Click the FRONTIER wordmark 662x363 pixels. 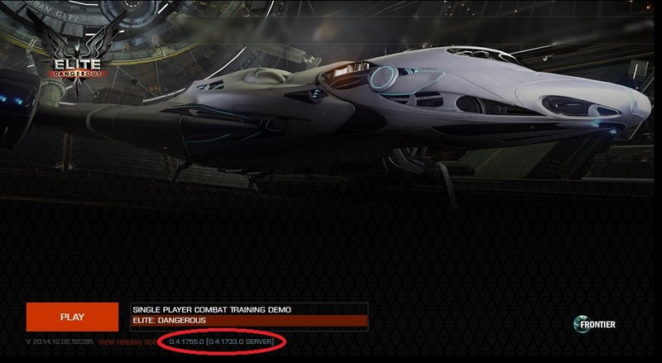[597, 325]
